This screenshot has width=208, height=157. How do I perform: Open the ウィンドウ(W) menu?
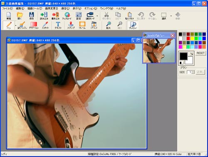106,8
